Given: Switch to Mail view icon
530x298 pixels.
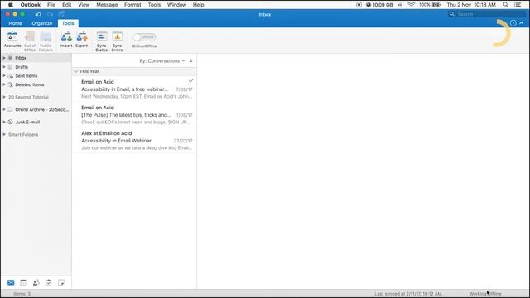Looking at the screenshot, I should [x=11, y=282].
